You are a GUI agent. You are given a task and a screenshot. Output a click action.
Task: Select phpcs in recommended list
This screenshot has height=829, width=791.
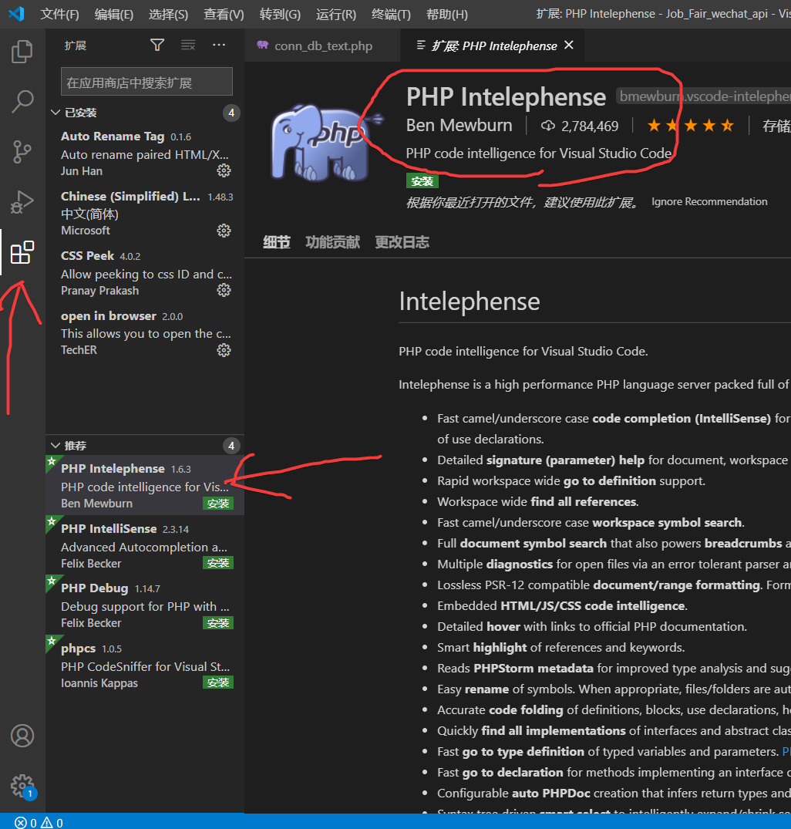pyautogui.click(x=145, y=665)
